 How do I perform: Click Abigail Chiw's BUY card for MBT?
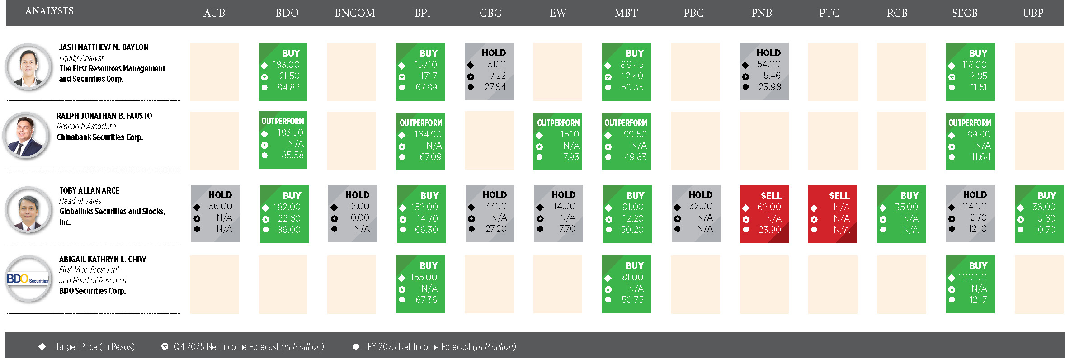point(626,284)
